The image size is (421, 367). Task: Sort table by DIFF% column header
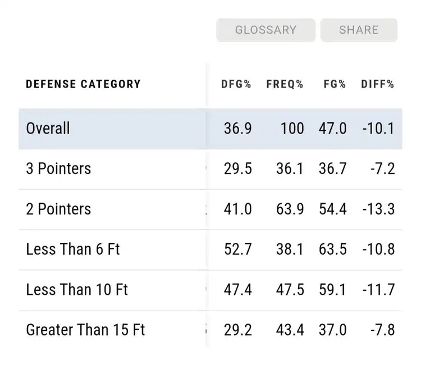[377, 85]
